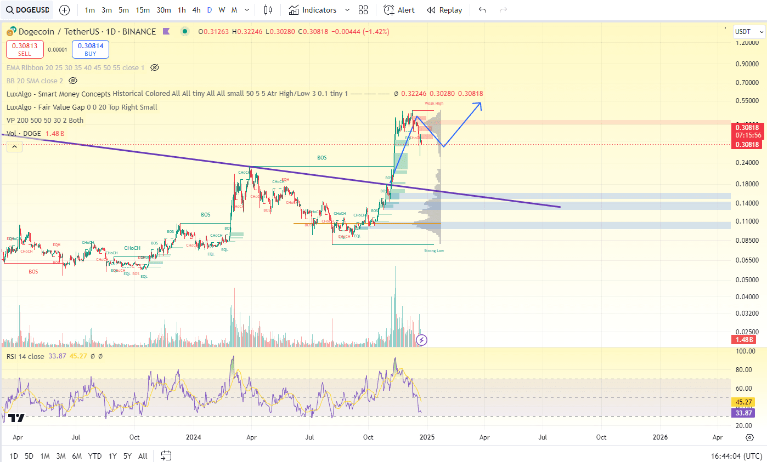
Task: Click the 33.87 RSI scale label
Action: point(743,413)
